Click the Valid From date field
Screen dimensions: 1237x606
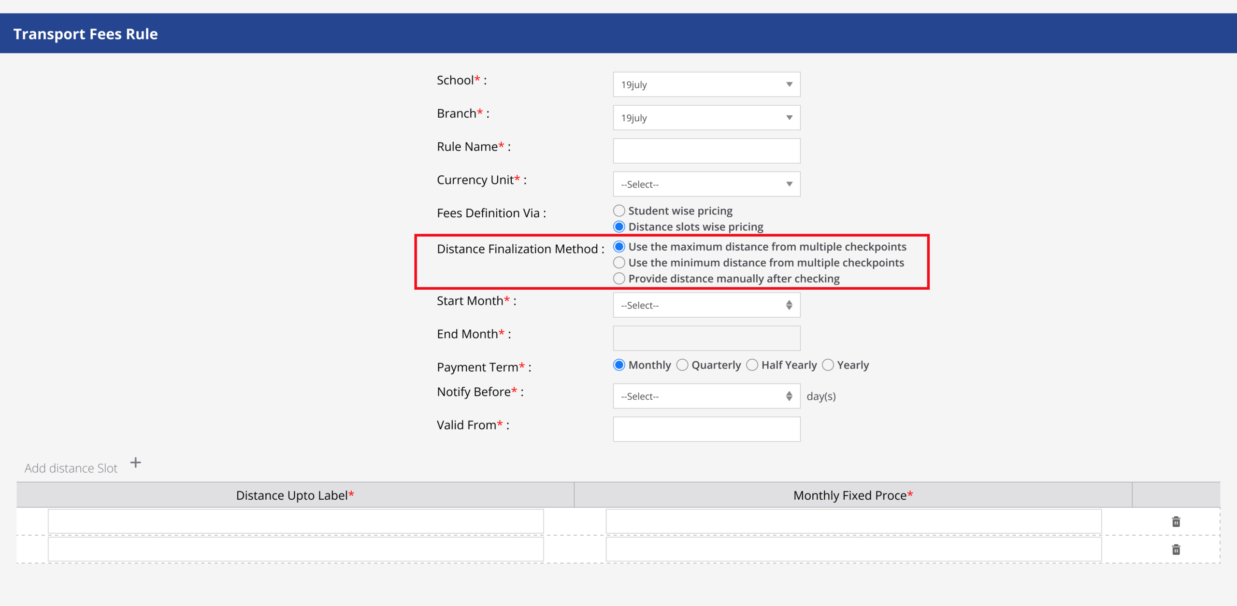click(706, 429)
